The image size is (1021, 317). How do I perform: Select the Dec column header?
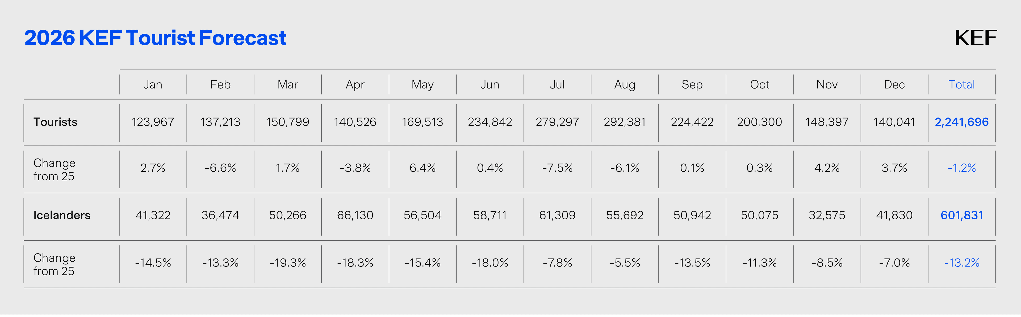894,84
